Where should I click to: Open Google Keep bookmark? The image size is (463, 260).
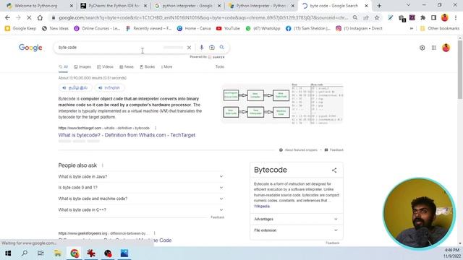20,29
